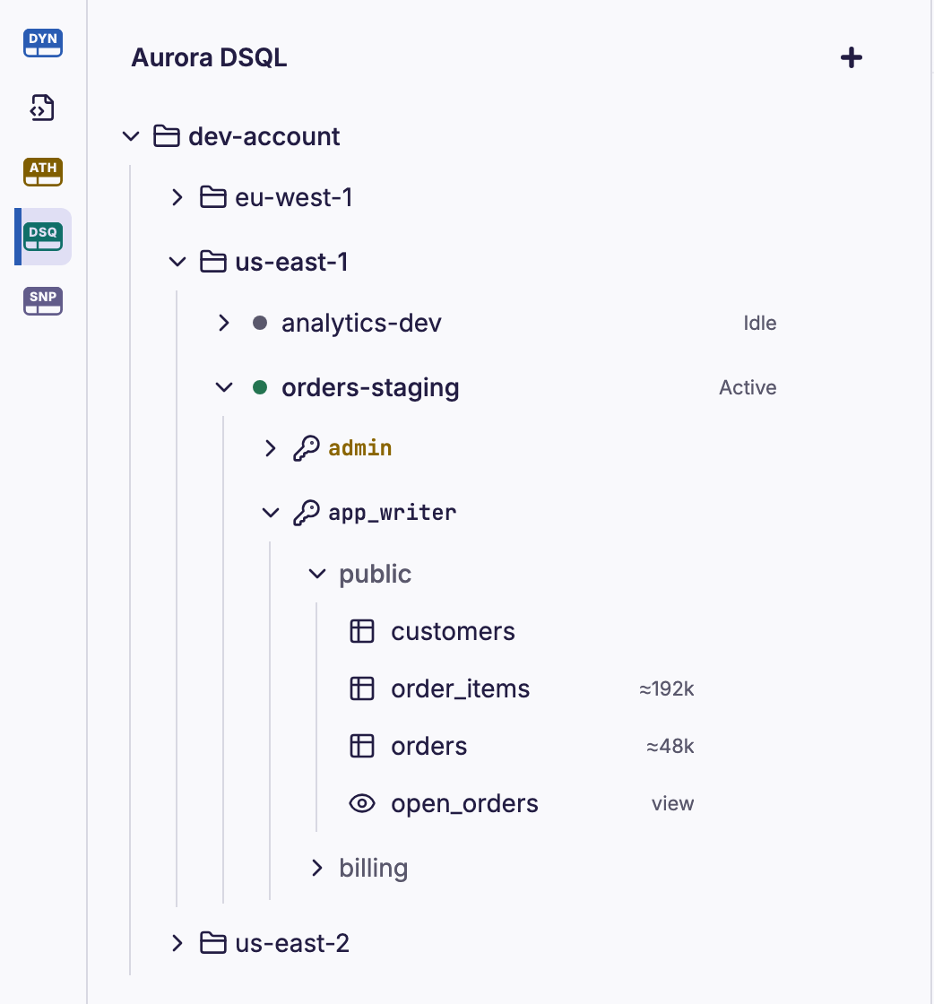The width and height of the screenshot is (934, 1004).
Task: Select the public schema
Action: tap(376, 575)
